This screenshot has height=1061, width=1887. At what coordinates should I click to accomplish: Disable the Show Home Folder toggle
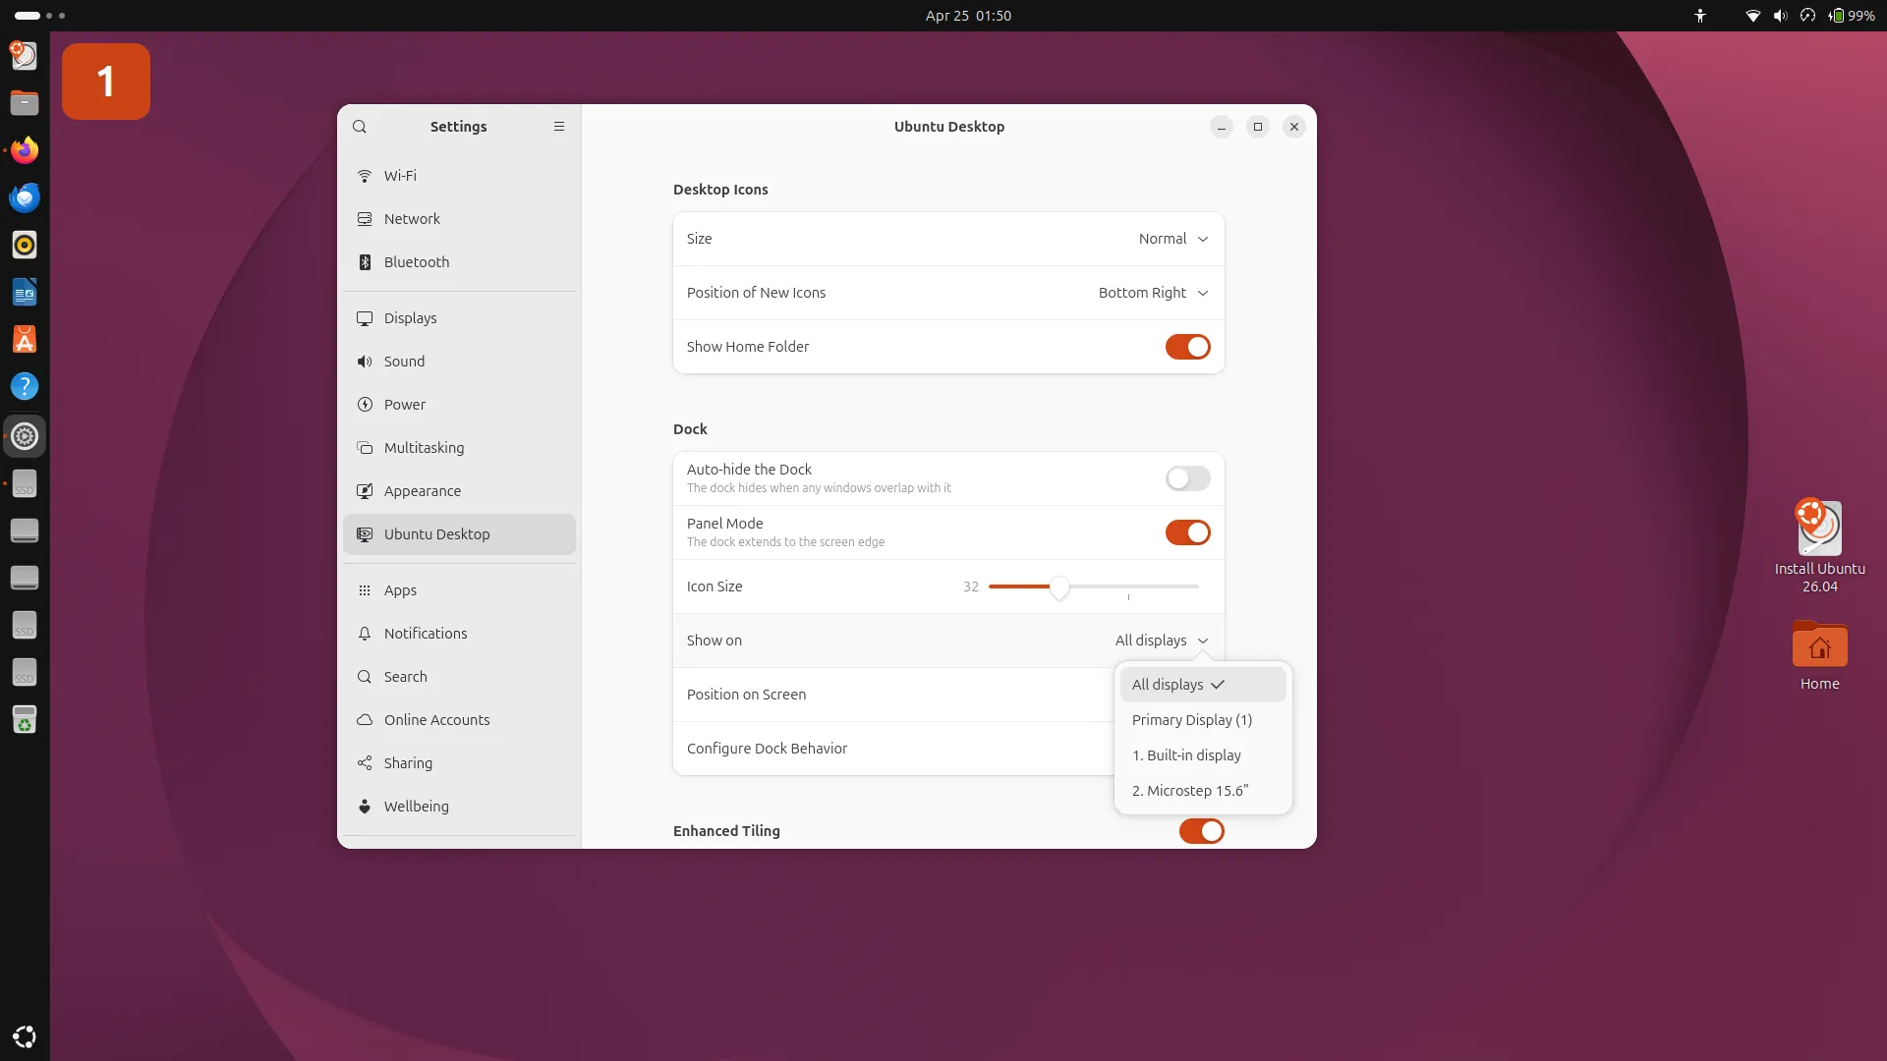coord(1187,347)
